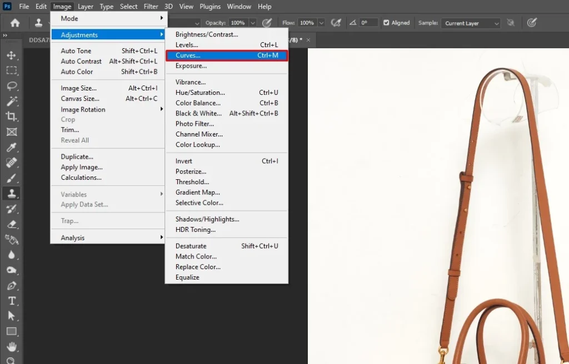This screenshot has height=364, width=569.
Task: Select the Eraser tool
Action: [13, 224]
